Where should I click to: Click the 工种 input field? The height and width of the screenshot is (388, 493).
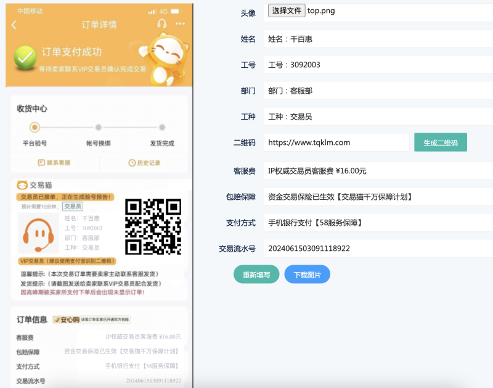pyautogui.click(x=378, y=117)
